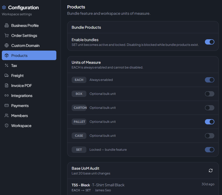Click the Bundle Products heading

point(86,27)
